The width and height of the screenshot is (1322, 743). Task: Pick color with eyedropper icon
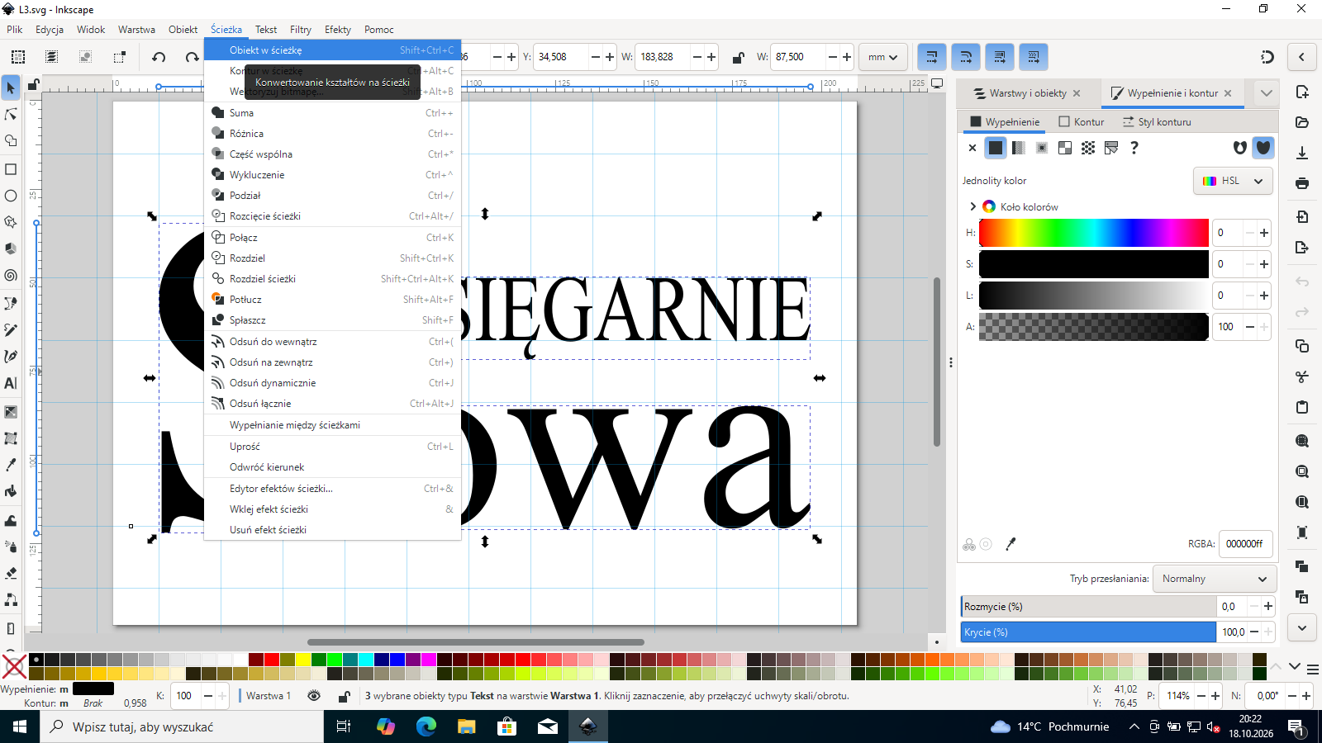[1011, 544]
